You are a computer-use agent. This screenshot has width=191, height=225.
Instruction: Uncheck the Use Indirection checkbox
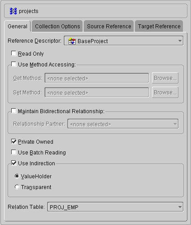pos(14,163)
